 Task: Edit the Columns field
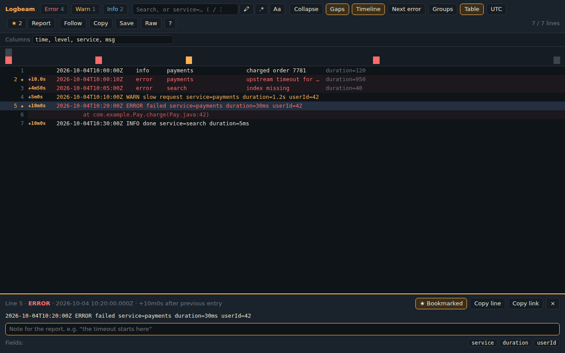[103, 40]
